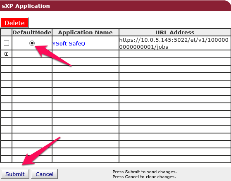Screen dimensions: 231x181
Task: Add a new application with the plus icon
Action: [x=6, y=54]
